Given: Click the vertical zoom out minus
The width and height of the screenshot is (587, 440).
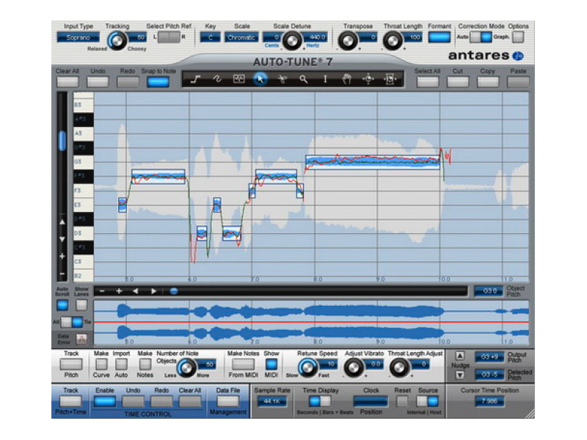Looking at the screenshot, I should (62, 274).
